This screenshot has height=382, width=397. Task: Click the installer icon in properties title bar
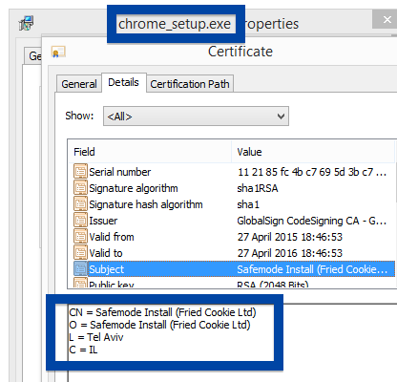click(26, 23)
